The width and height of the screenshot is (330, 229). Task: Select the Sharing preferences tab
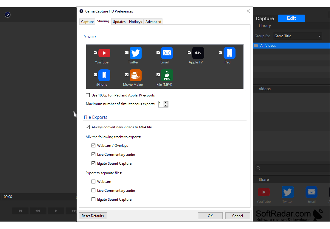point(103,21)
